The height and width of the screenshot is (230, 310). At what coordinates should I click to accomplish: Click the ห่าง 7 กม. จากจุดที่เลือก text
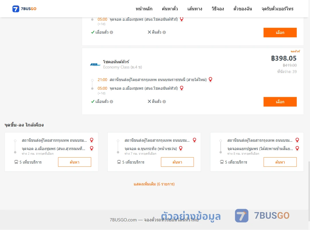tap(140, 154)
